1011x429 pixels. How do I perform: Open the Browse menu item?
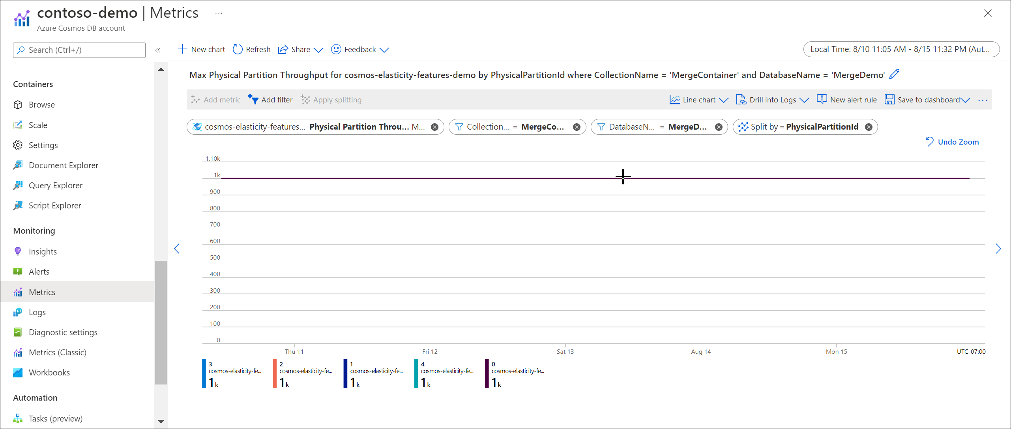[42, 105]
